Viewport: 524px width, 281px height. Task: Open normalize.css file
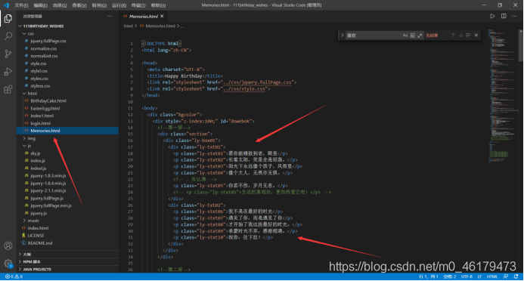click(43, 49)
